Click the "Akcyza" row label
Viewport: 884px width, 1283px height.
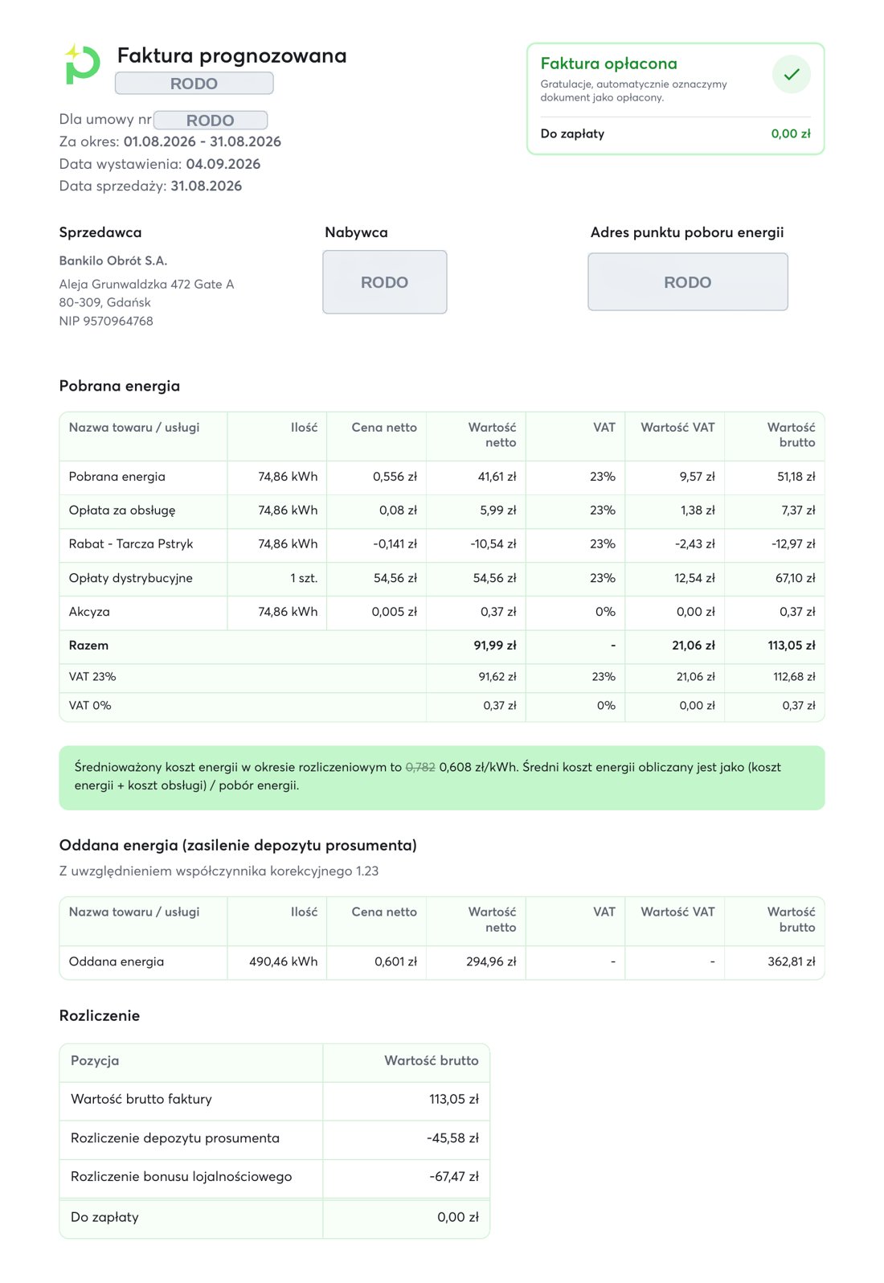point(89,612)
